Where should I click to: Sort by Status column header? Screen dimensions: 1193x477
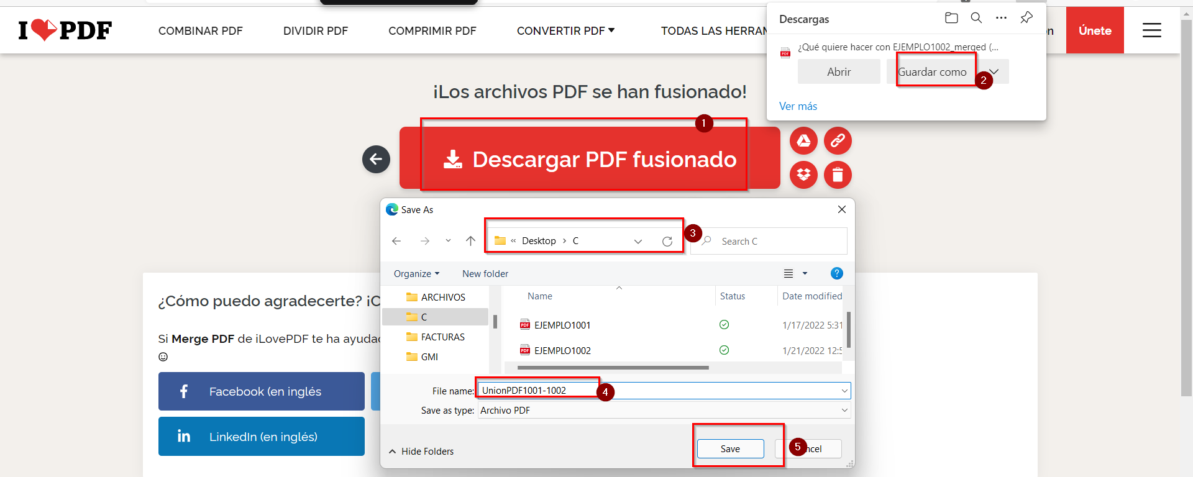point(733,296)
